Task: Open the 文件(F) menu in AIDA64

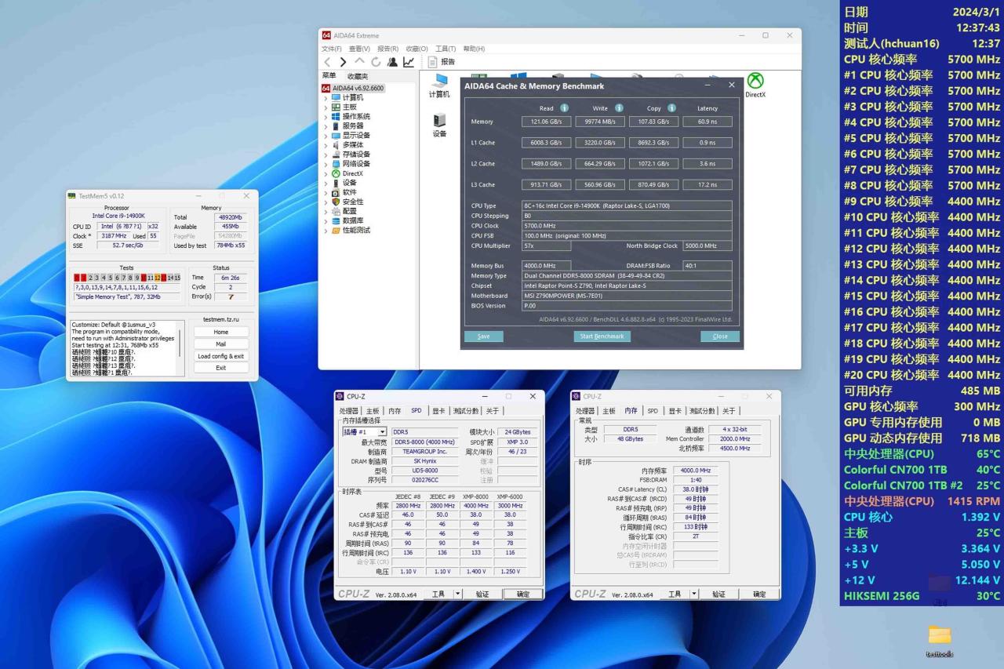Action: click(x=332, y=49)
